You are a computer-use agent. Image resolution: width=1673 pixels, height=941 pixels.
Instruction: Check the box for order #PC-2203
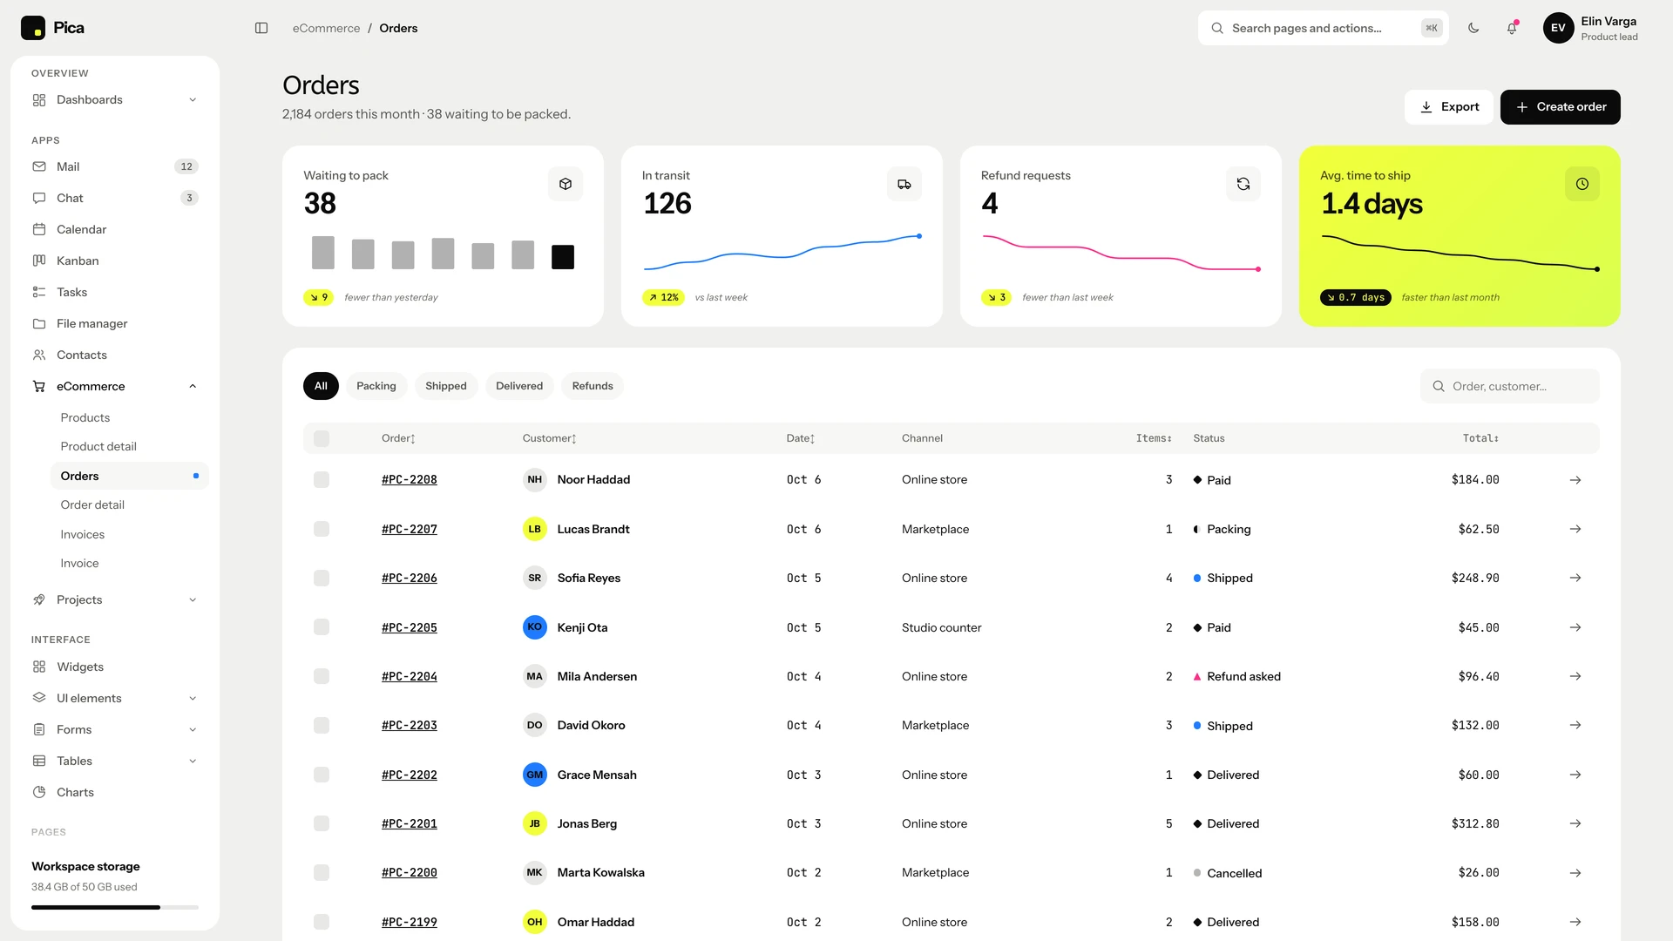click(x=322, y=725)
